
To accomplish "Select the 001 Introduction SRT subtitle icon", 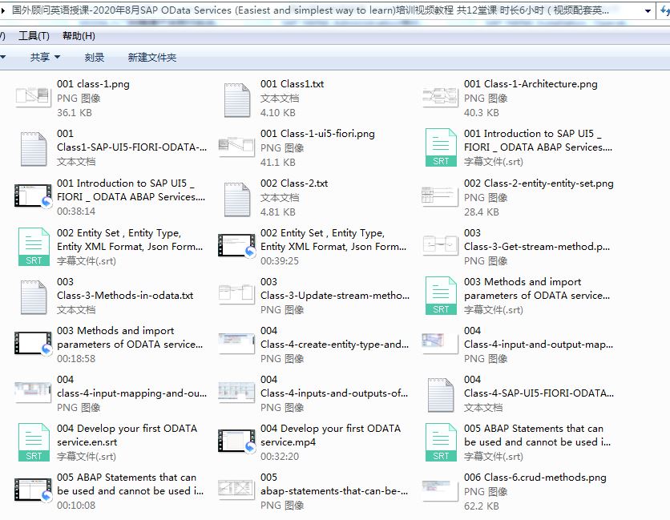I will [x=441, y=147].
